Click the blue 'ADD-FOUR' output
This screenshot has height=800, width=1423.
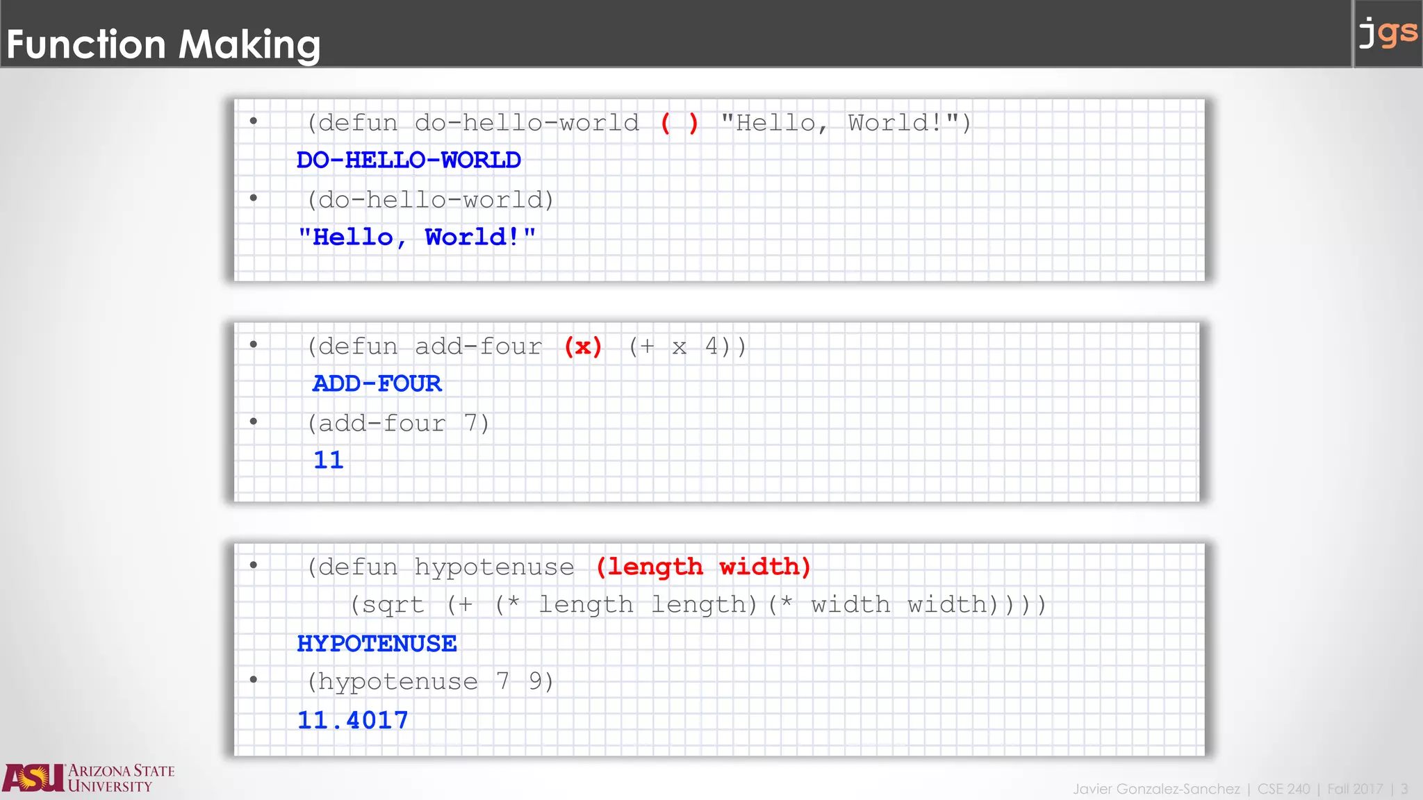tap(377, 383)
